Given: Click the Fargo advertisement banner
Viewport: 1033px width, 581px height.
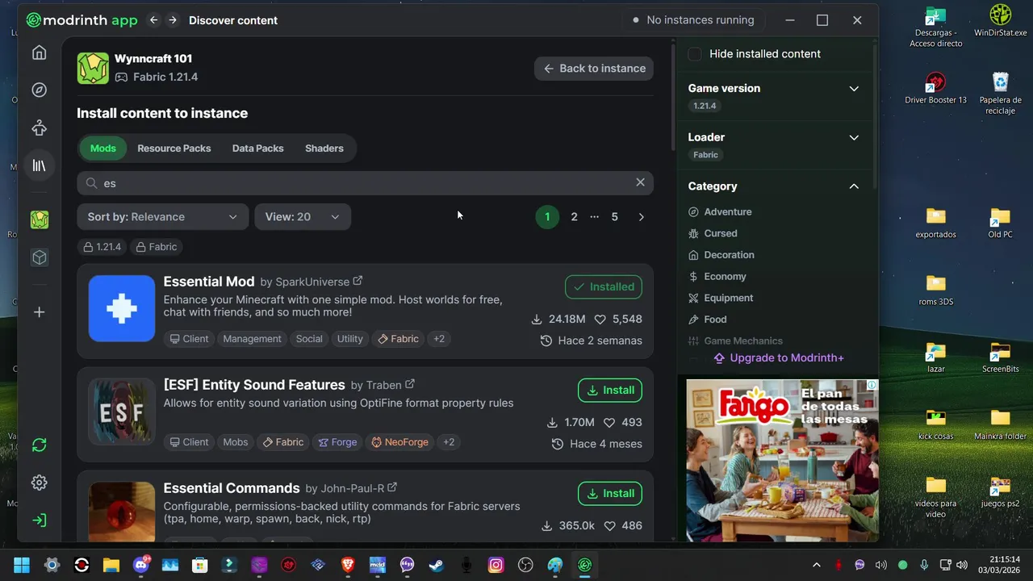Looking at the screenshot, I should (782, 460).
